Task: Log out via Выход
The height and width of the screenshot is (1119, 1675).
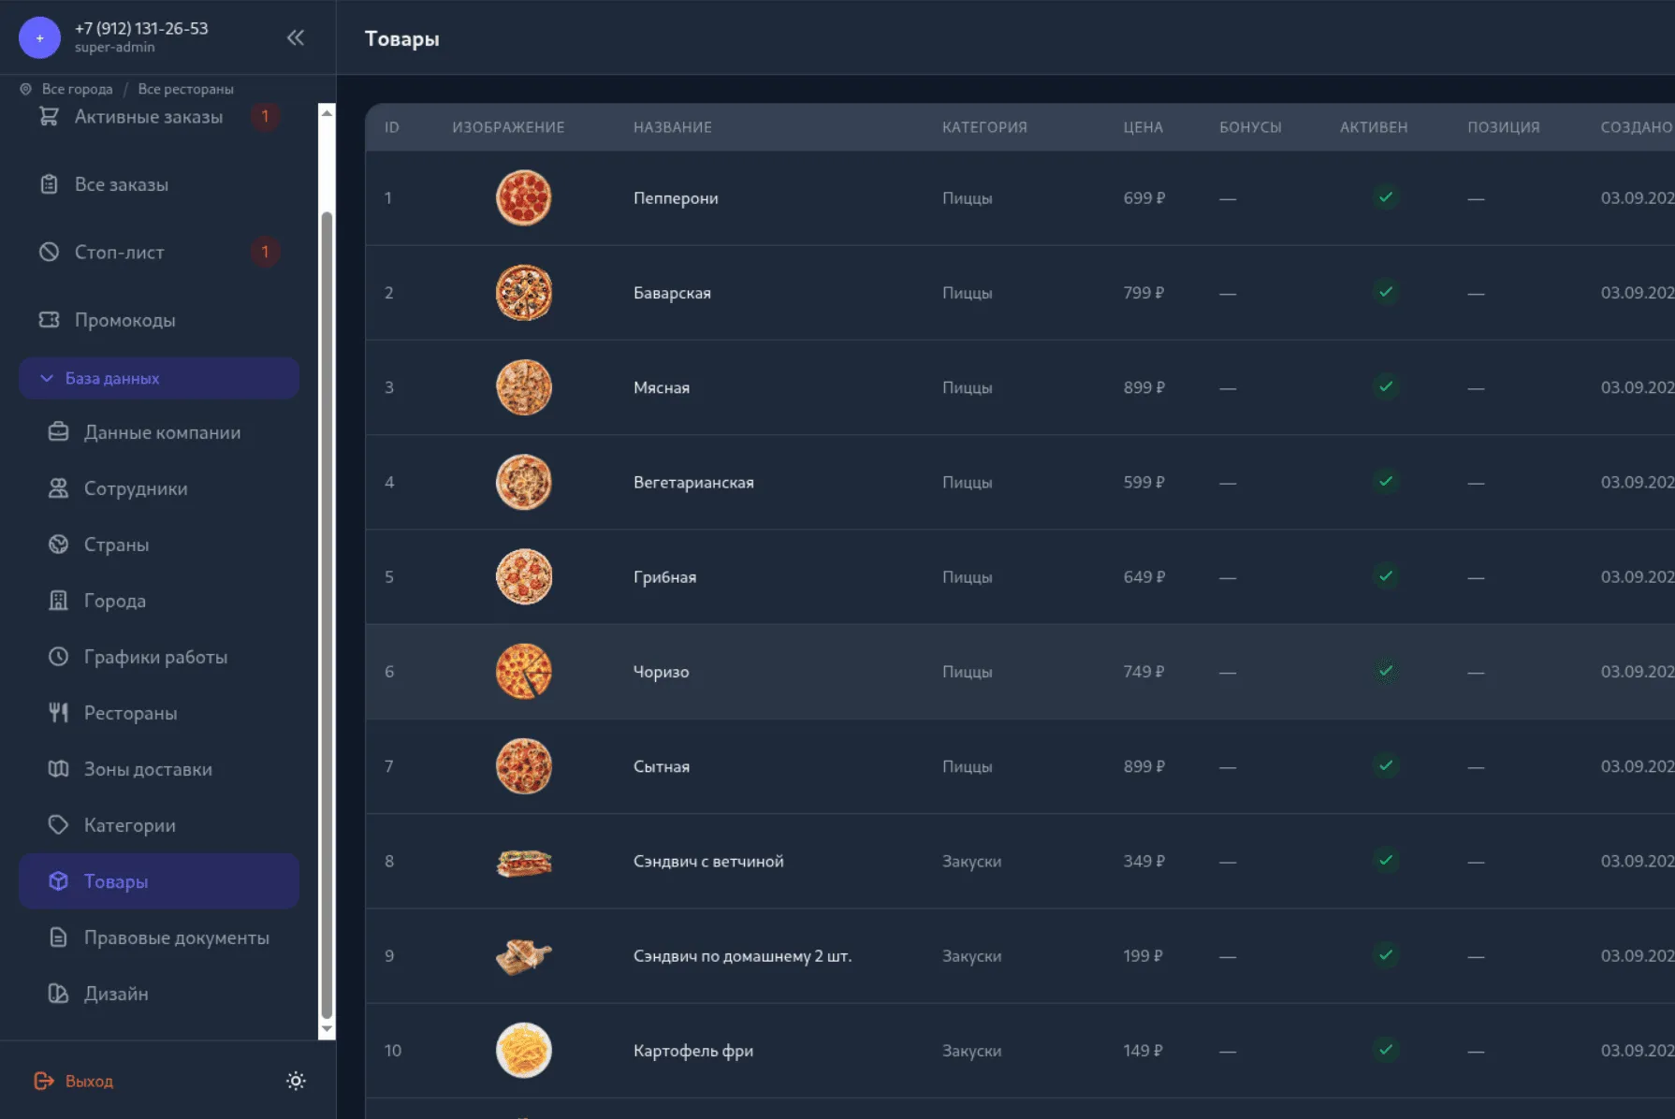Action: 74,1081
